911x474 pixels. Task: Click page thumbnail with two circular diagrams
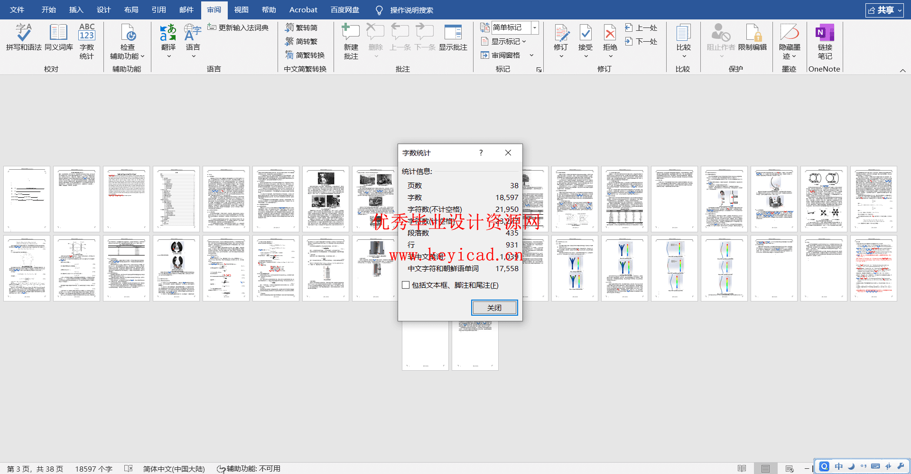[x=824, y=199]
